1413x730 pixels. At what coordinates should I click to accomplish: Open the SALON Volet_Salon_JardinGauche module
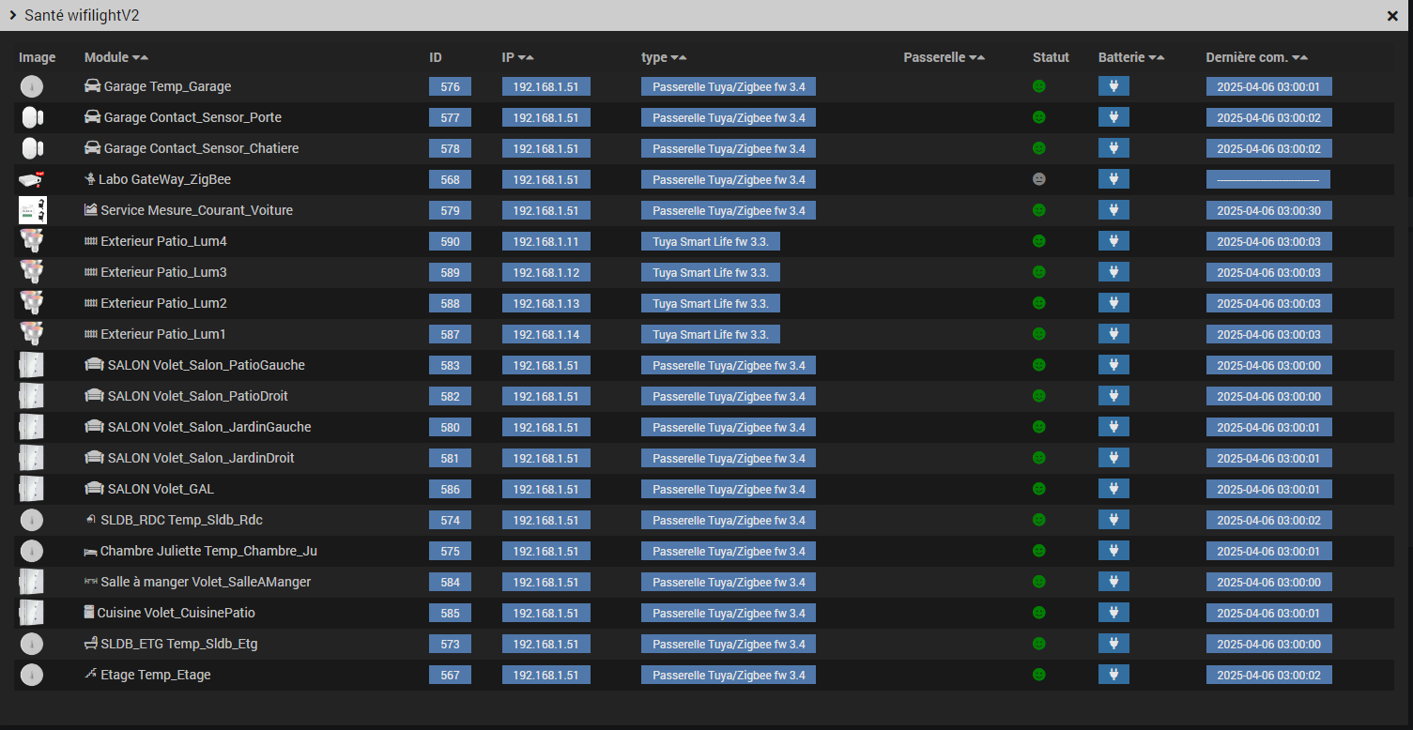(209, 427)
